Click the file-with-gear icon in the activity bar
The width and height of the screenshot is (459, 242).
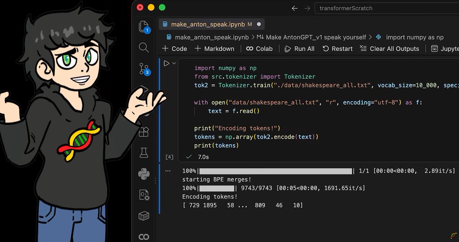(x=144, y=195)
